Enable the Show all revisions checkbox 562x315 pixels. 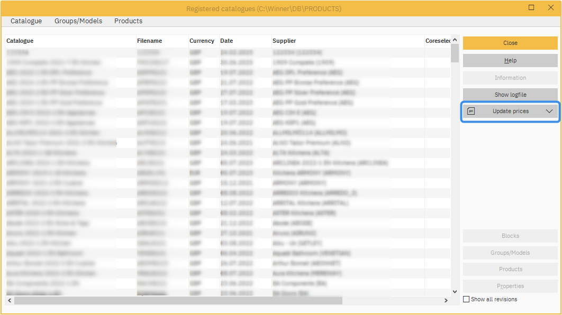[x=466, y=299]
